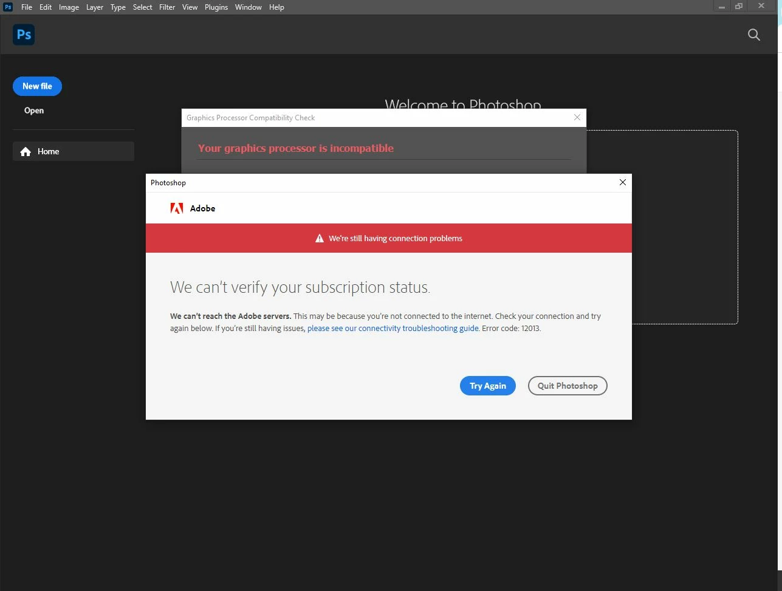Click the 'Welcome to Photoshop' heading
Viewport: 782px width, 591px height.
pos(463,104)
